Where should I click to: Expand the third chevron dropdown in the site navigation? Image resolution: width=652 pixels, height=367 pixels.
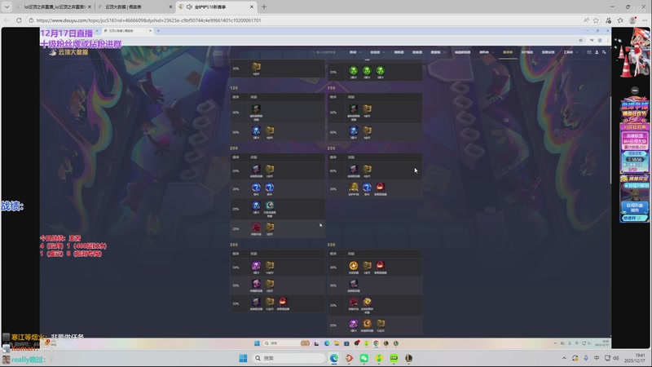(444, 52)
